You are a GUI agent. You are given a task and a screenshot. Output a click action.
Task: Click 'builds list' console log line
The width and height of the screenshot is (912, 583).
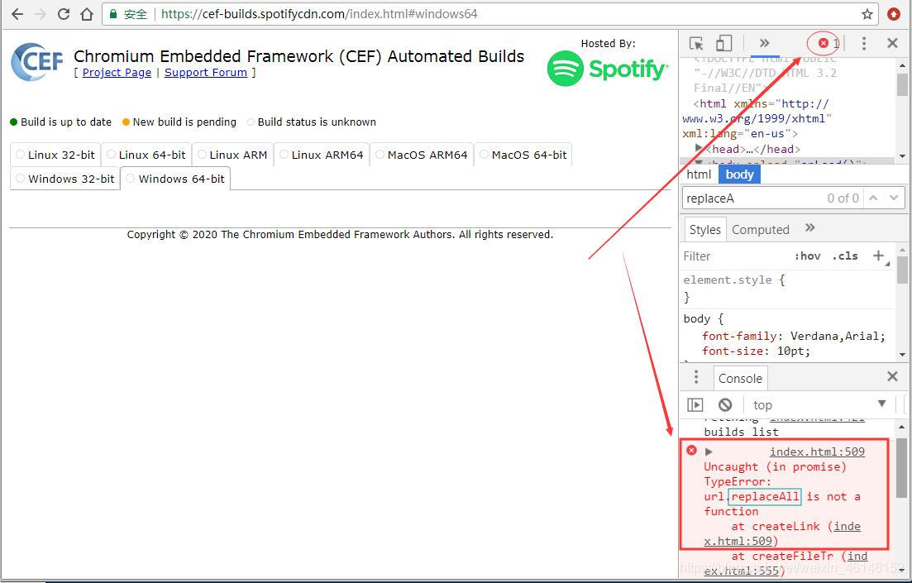click(741, 432)
